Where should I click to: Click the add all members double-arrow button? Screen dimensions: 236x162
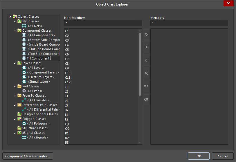146,34
